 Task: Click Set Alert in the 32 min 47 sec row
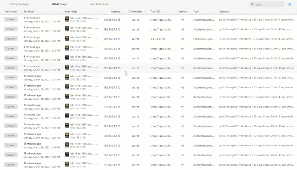point(11,29)
